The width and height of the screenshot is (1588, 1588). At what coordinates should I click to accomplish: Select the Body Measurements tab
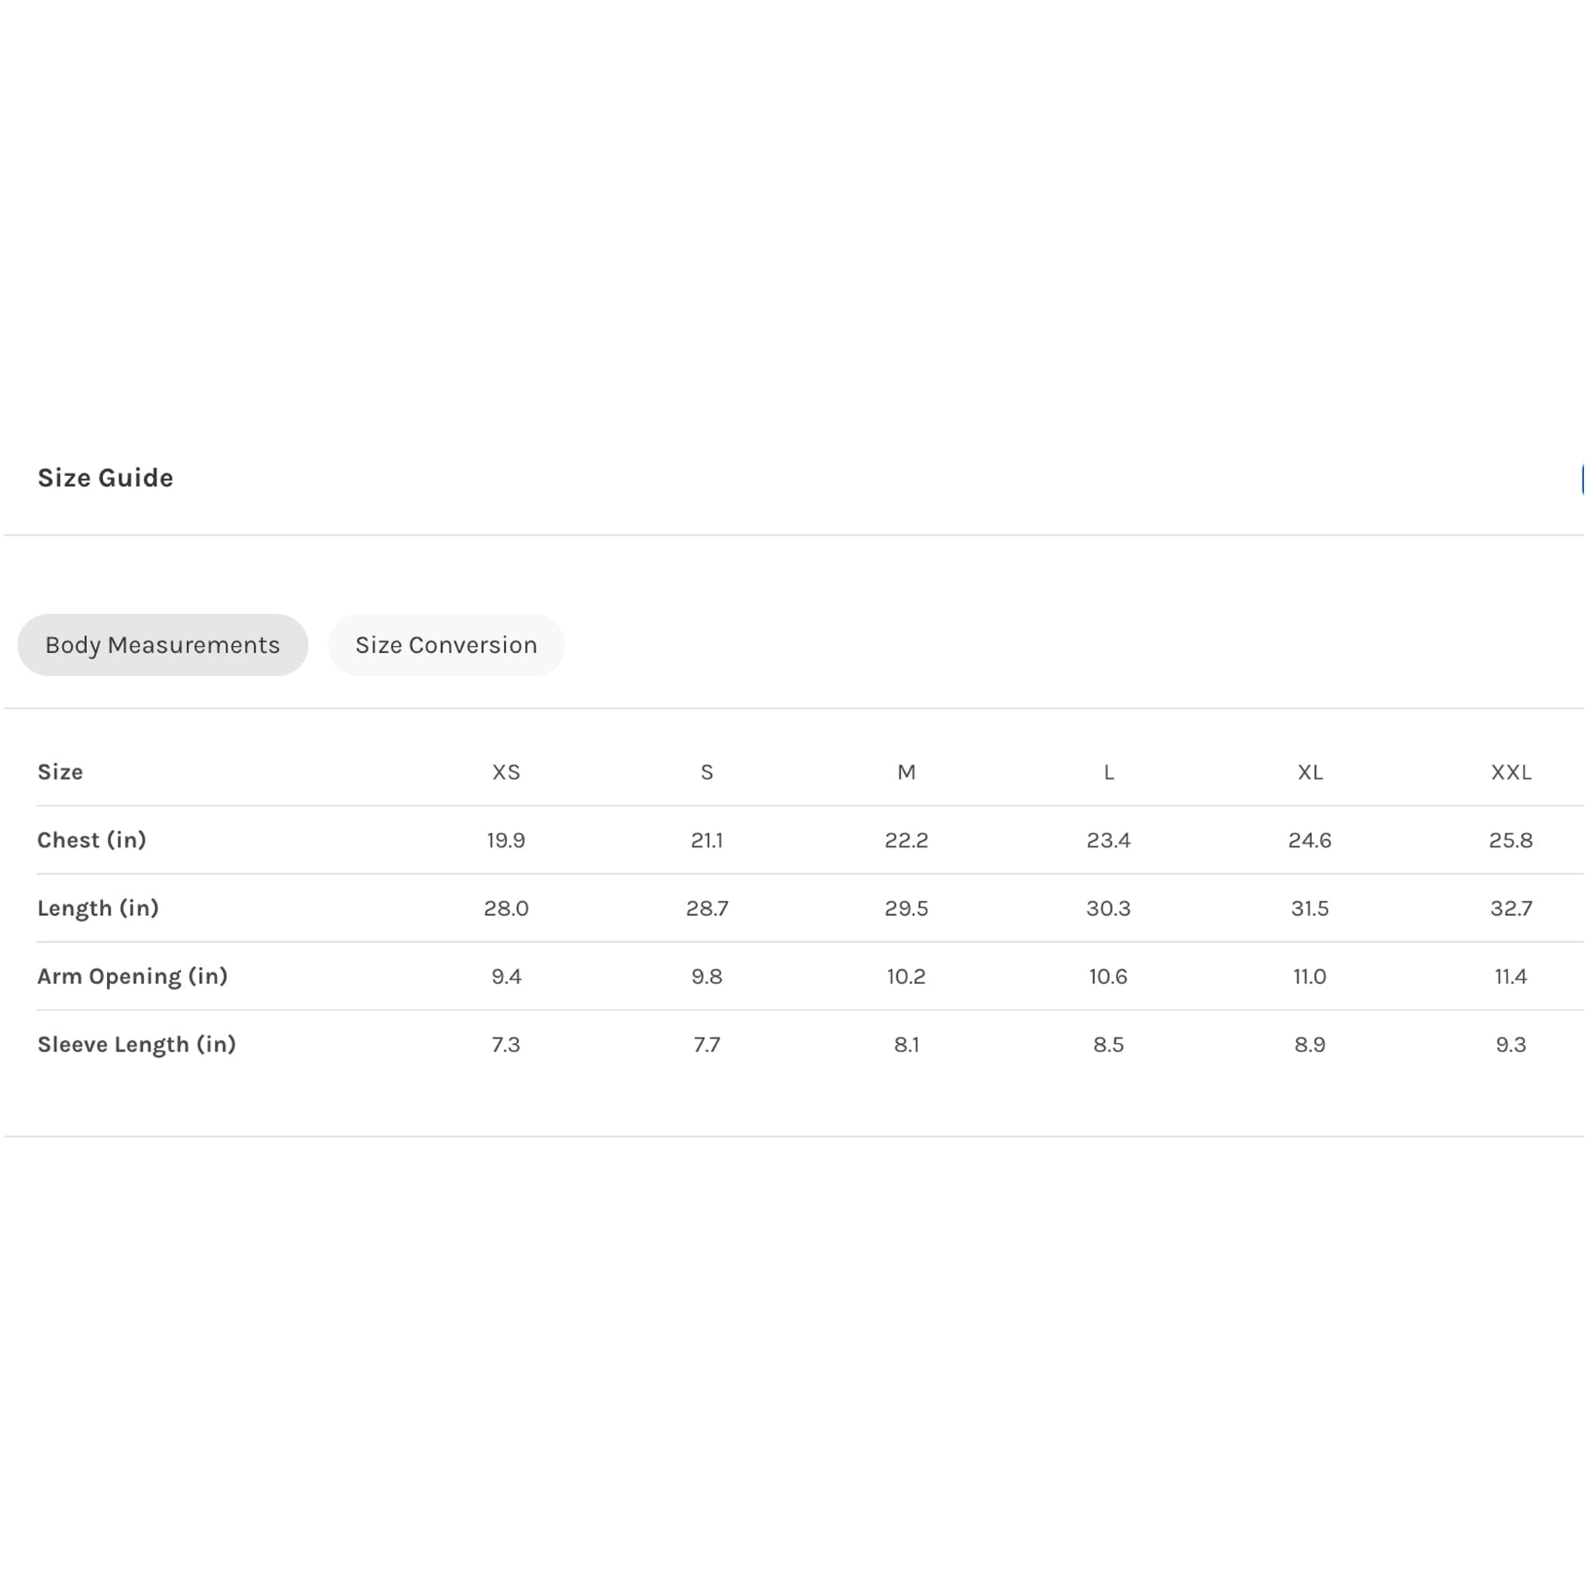pyautogui.click(x=163, y=645)
